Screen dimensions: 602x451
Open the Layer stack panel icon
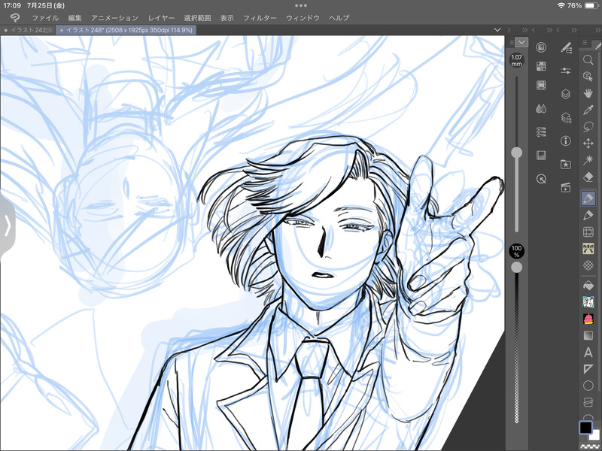[566, 94]
